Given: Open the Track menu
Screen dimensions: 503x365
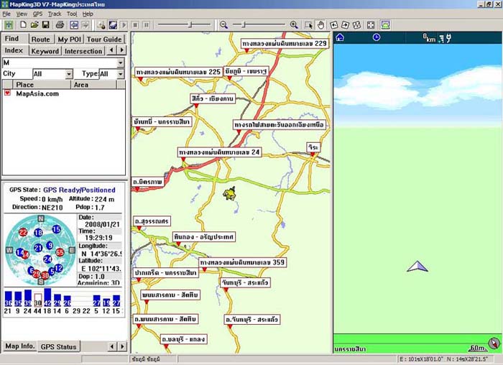Looking at the screenshot, I should pyautogui.click(x=55, y=14).
